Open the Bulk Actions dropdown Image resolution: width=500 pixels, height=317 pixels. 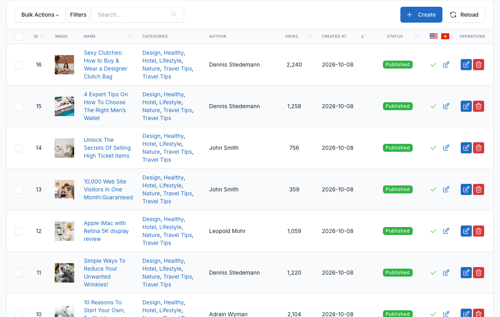click(x=40, y=15)
